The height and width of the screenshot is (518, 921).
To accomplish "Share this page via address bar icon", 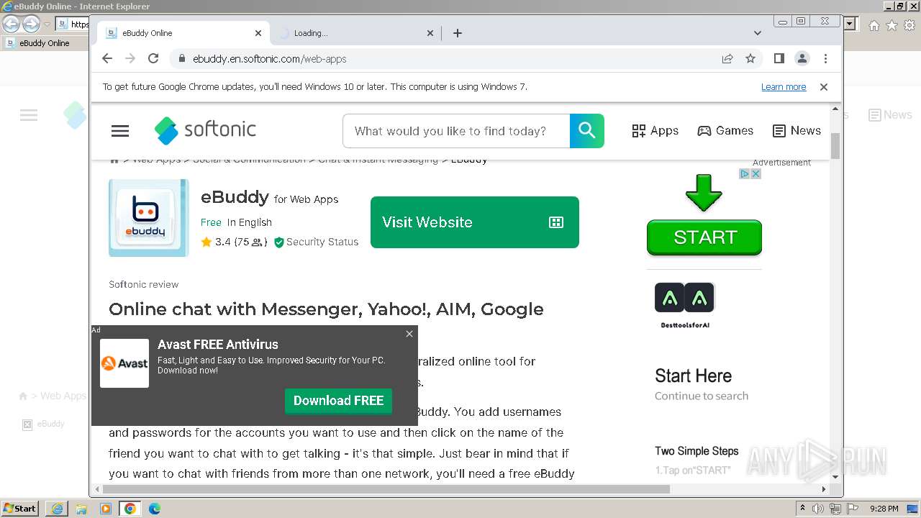I will 727,58.
